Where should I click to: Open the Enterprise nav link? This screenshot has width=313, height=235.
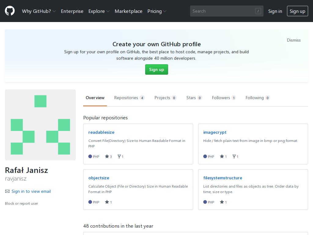72,11
